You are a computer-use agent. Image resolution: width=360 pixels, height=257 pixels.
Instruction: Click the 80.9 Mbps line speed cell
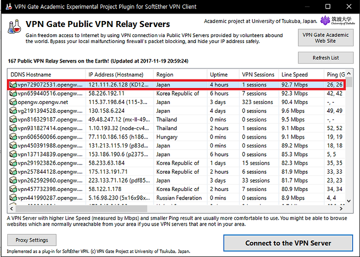pos(294,189)
